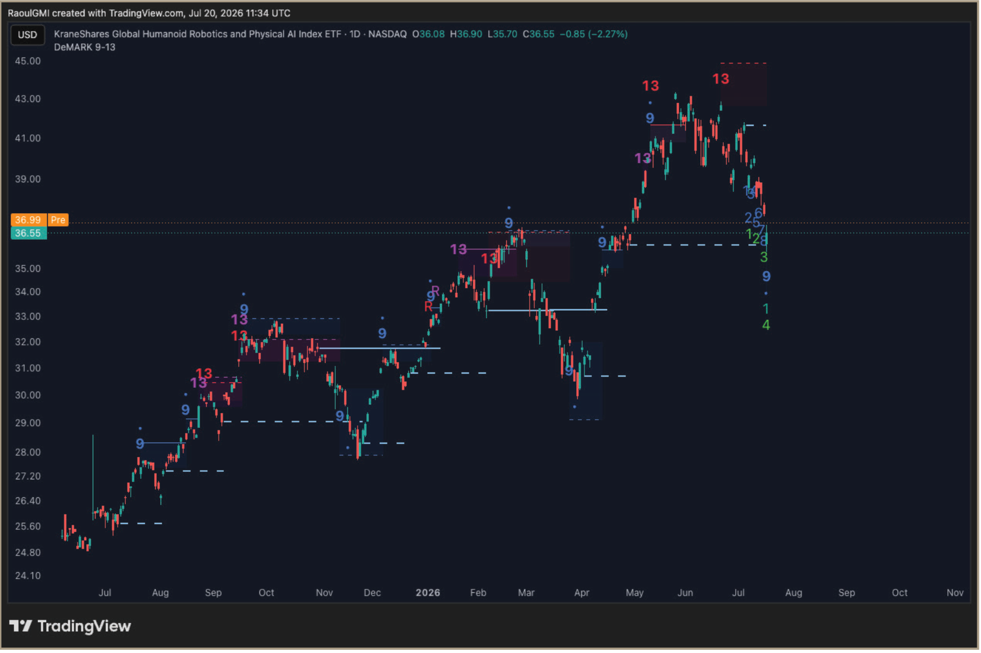
Task: Click the high value H36.90
Action: click(466, 34)
